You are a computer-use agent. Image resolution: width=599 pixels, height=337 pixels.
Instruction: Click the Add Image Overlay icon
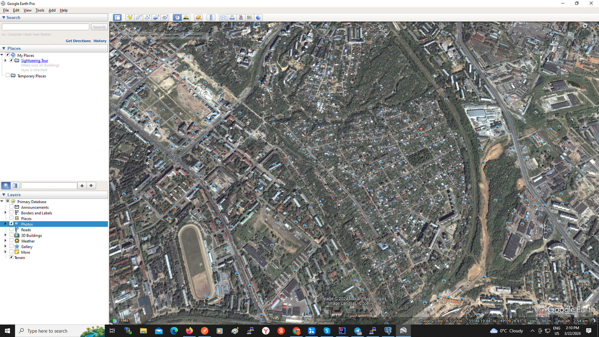[156, 17]
